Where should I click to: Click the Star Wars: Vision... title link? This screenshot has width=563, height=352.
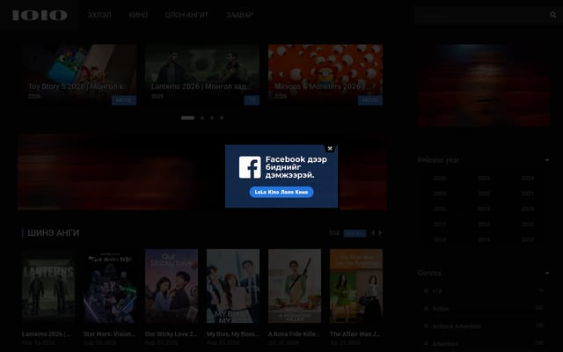point(109,334)
